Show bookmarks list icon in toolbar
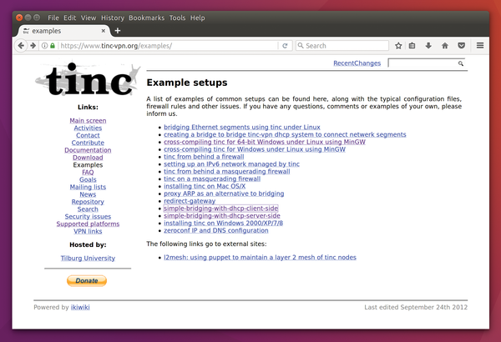The height and width of the screenshot is (342, 501). pos(412,46)
